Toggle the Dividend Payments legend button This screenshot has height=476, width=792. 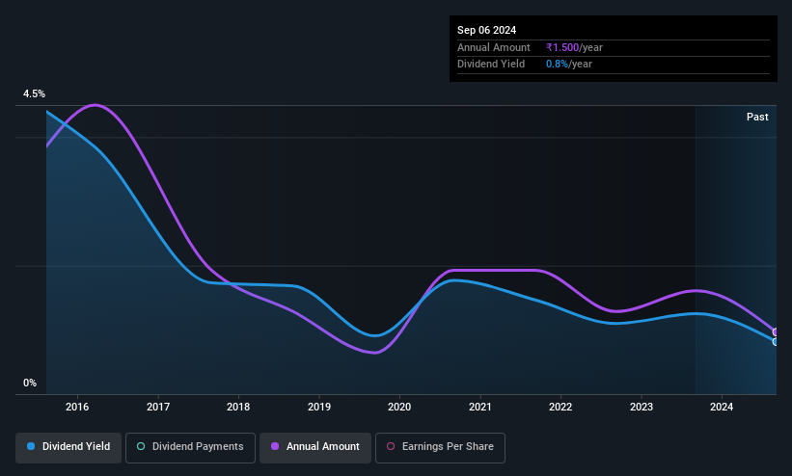(190, 447)
